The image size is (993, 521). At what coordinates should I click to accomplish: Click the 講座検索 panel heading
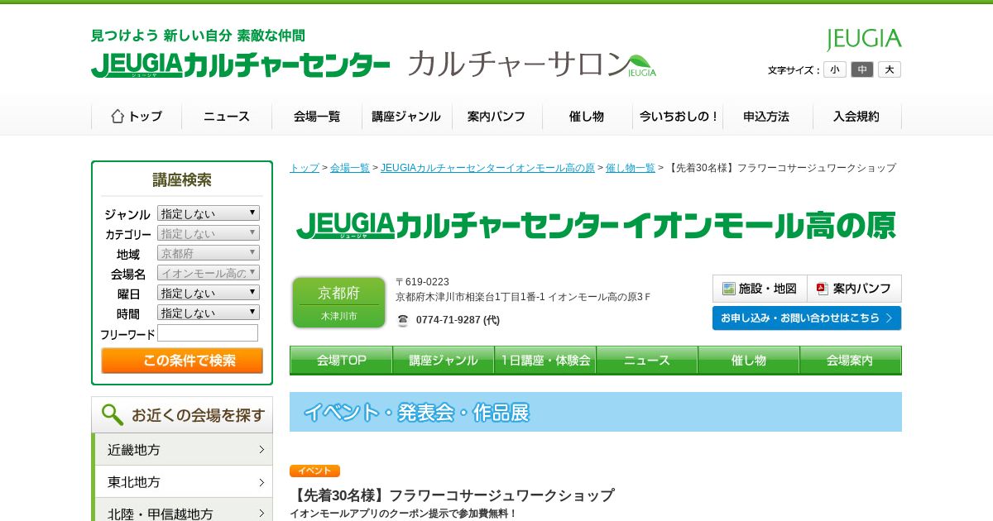[x=182, y=180]
